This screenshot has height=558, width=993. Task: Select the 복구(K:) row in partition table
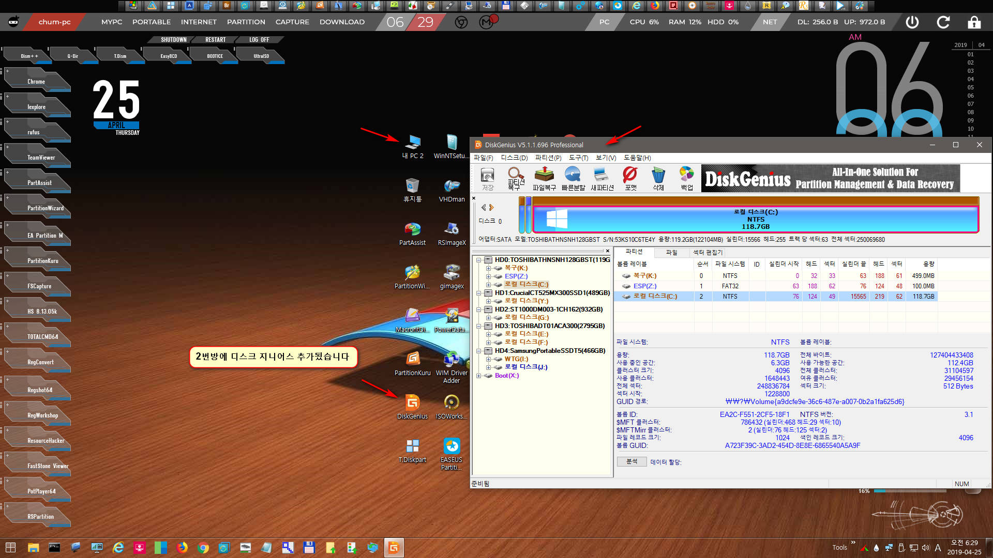point(776,276)
